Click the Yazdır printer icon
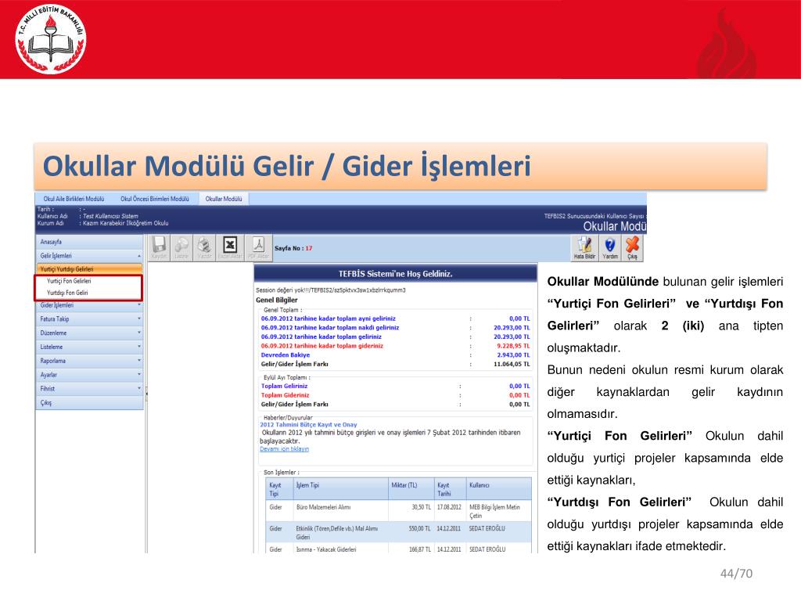The height and width of the screenshot is (601, 801). tap(204, 248)
